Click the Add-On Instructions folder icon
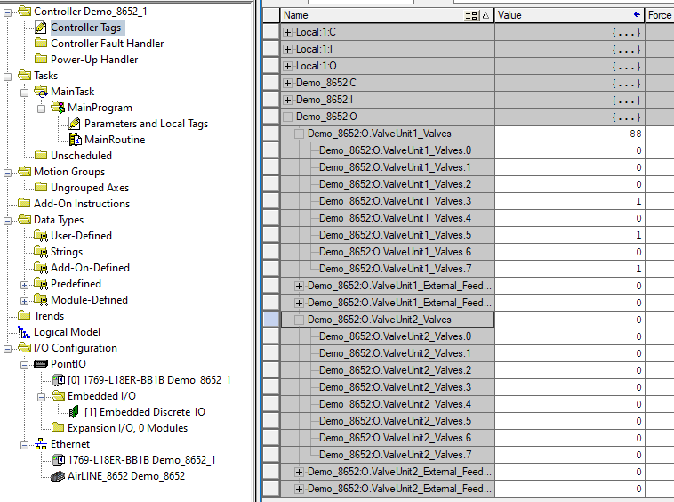 [x=24, y=203]
